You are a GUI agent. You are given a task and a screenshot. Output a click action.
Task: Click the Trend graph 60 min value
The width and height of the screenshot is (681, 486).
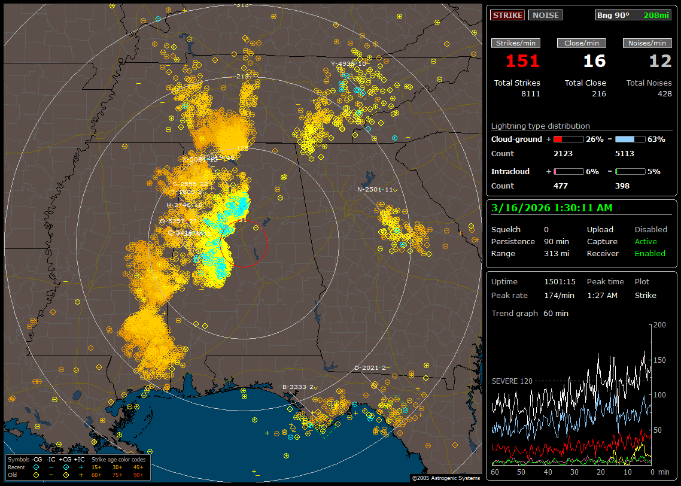pos(556,314)
